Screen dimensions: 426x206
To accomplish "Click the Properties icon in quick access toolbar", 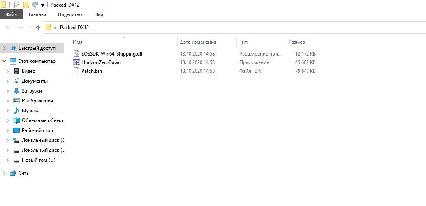I will tap(17, 5).
